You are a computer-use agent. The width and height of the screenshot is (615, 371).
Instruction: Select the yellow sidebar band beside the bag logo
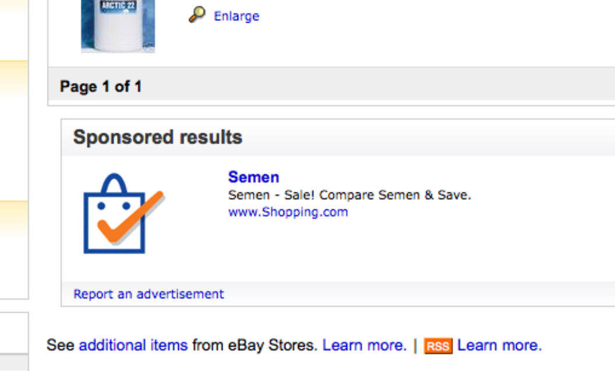click(x=14, y=218)
